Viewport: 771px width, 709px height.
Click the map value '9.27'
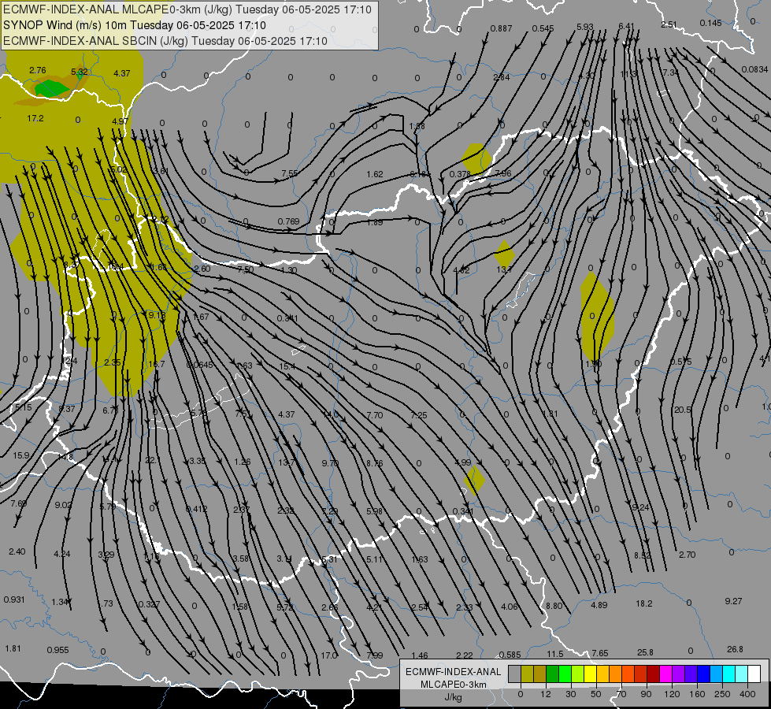click(x=733, y=601)
